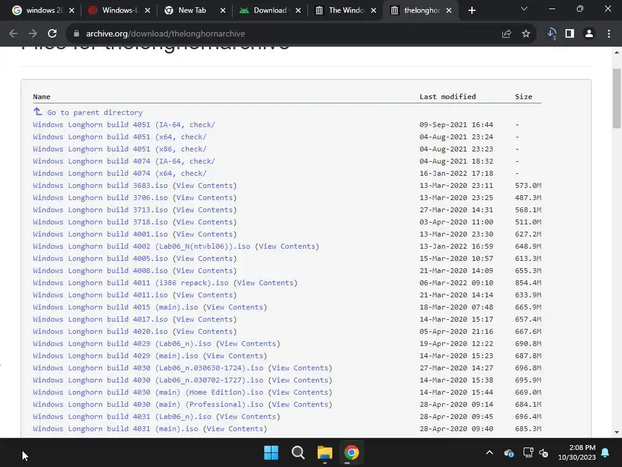This screenshot has height=467, width=622.
Task: Click the page vertical scrollbar thumb
Action: 617,99
